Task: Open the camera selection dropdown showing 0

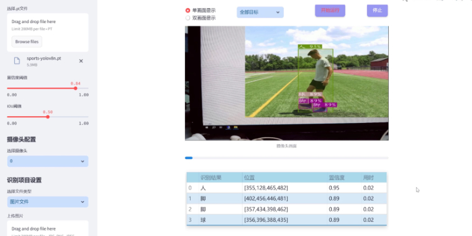Action: coord(48,161)
